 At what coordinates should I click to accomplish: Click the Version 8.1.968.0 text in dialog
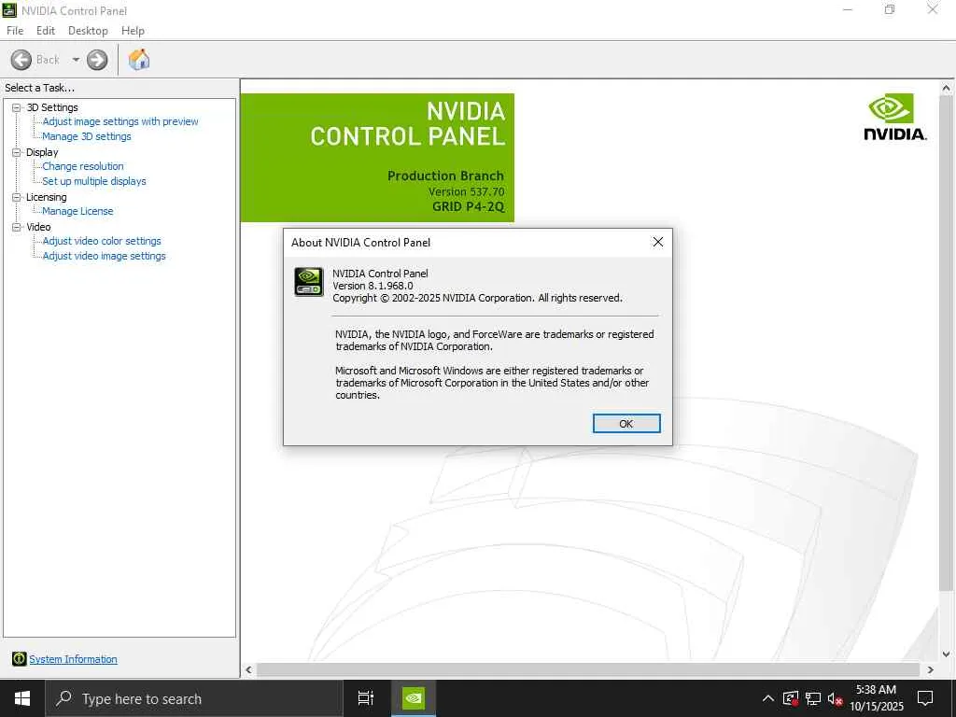(x=373, y=286)
